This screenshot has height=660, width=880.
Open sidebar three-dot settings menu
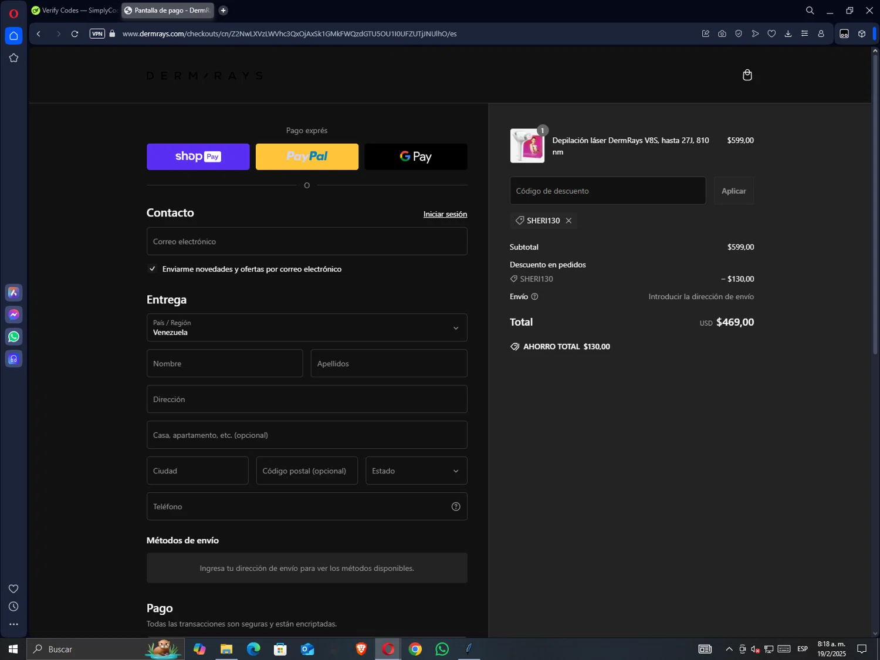[x=13, y=625]
